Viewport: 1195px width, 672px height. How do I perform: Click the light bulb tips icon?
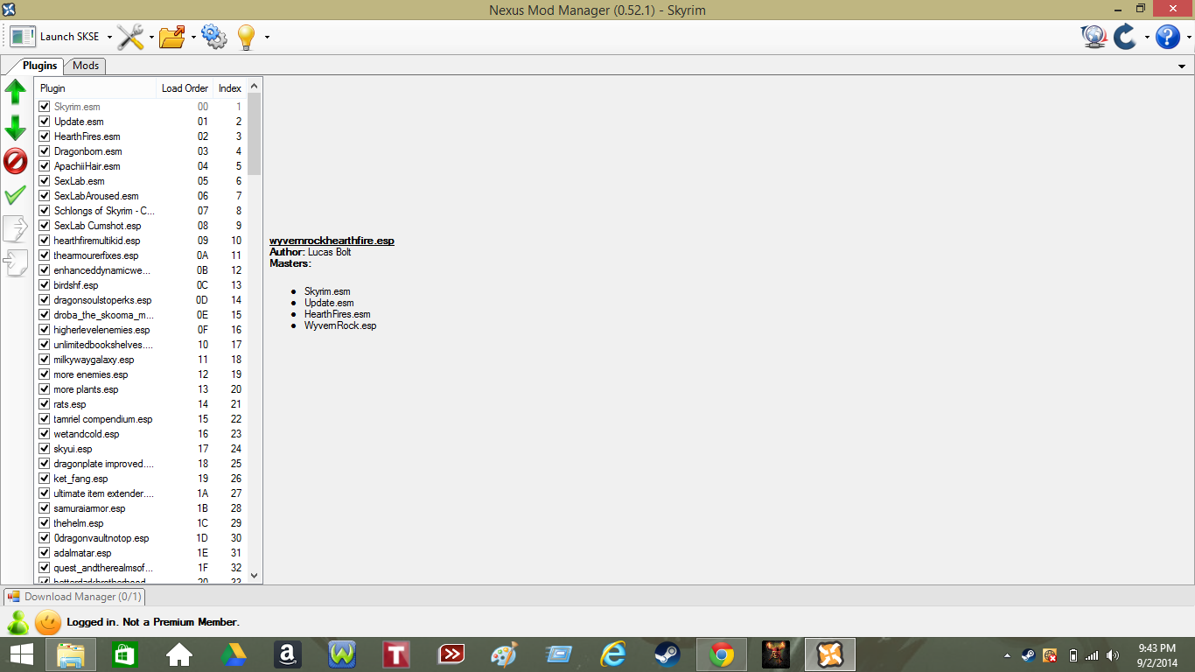246,37
